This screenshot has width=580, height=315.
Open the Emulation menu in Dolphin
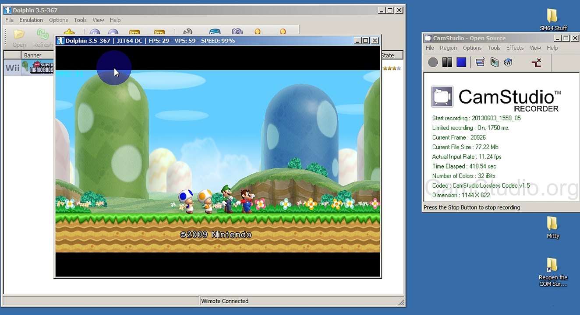(31, 20)
